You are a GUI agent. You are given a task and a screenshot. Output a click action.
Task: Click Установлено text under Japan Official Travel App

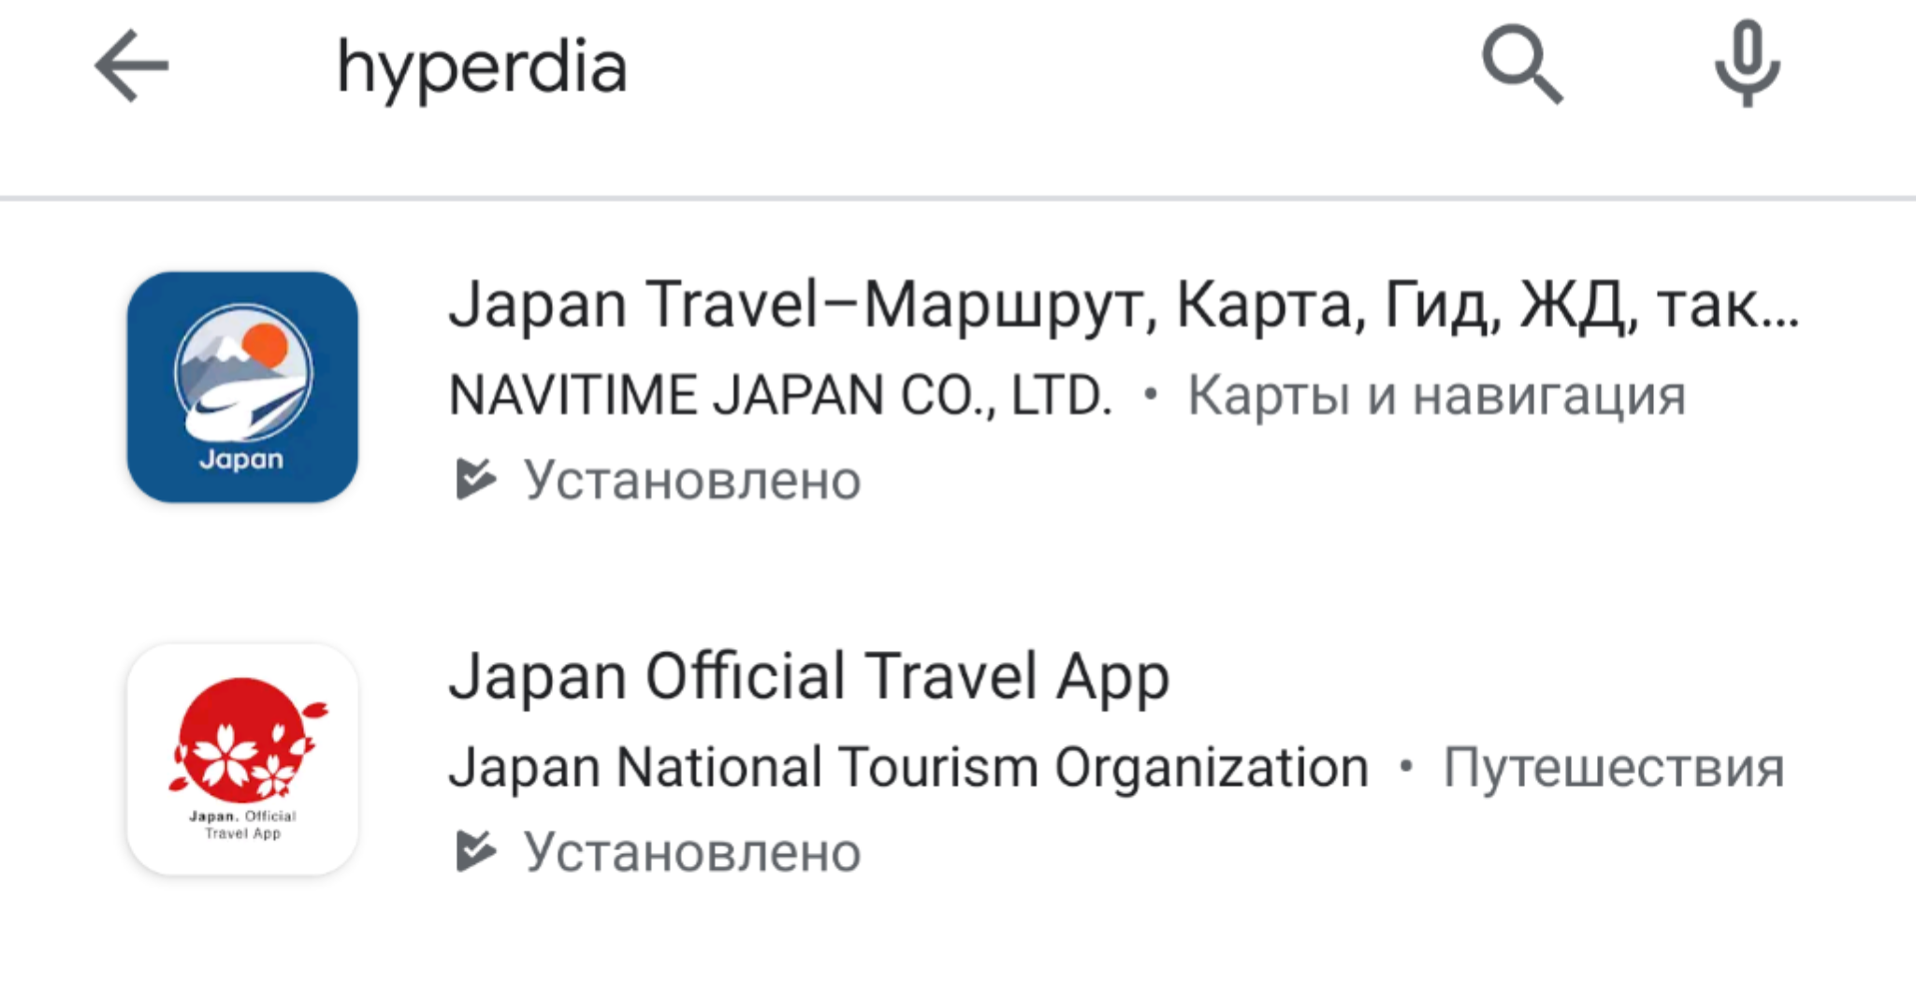tap(691, 852)
